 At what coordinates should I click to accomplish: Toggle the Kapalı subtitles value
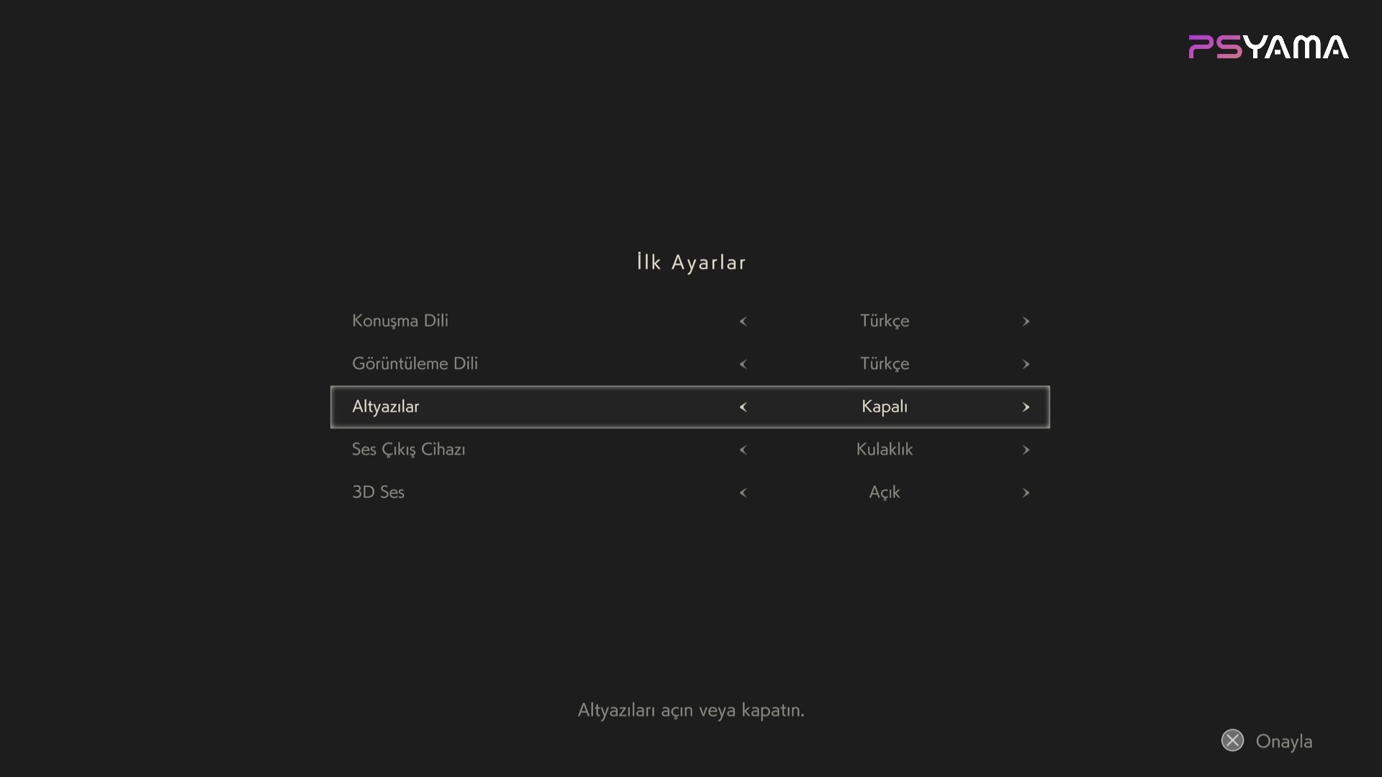tap(885, 407)
